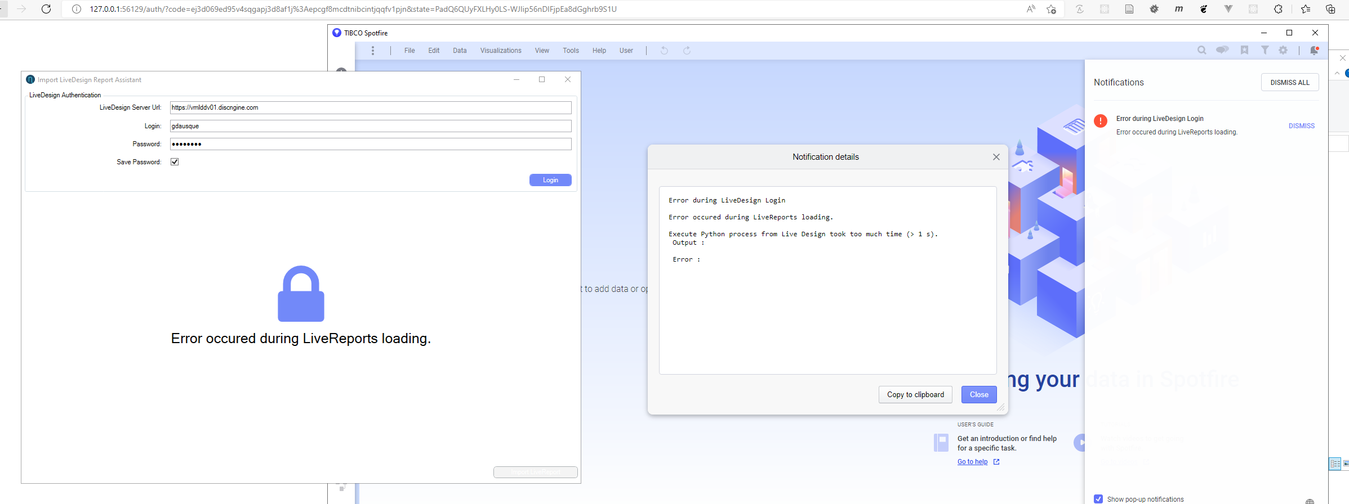Click the LiveDesign Server Url field
The height and width of the screenshot is (504, 1349).
pyautogui.click(x=371, y=107)
